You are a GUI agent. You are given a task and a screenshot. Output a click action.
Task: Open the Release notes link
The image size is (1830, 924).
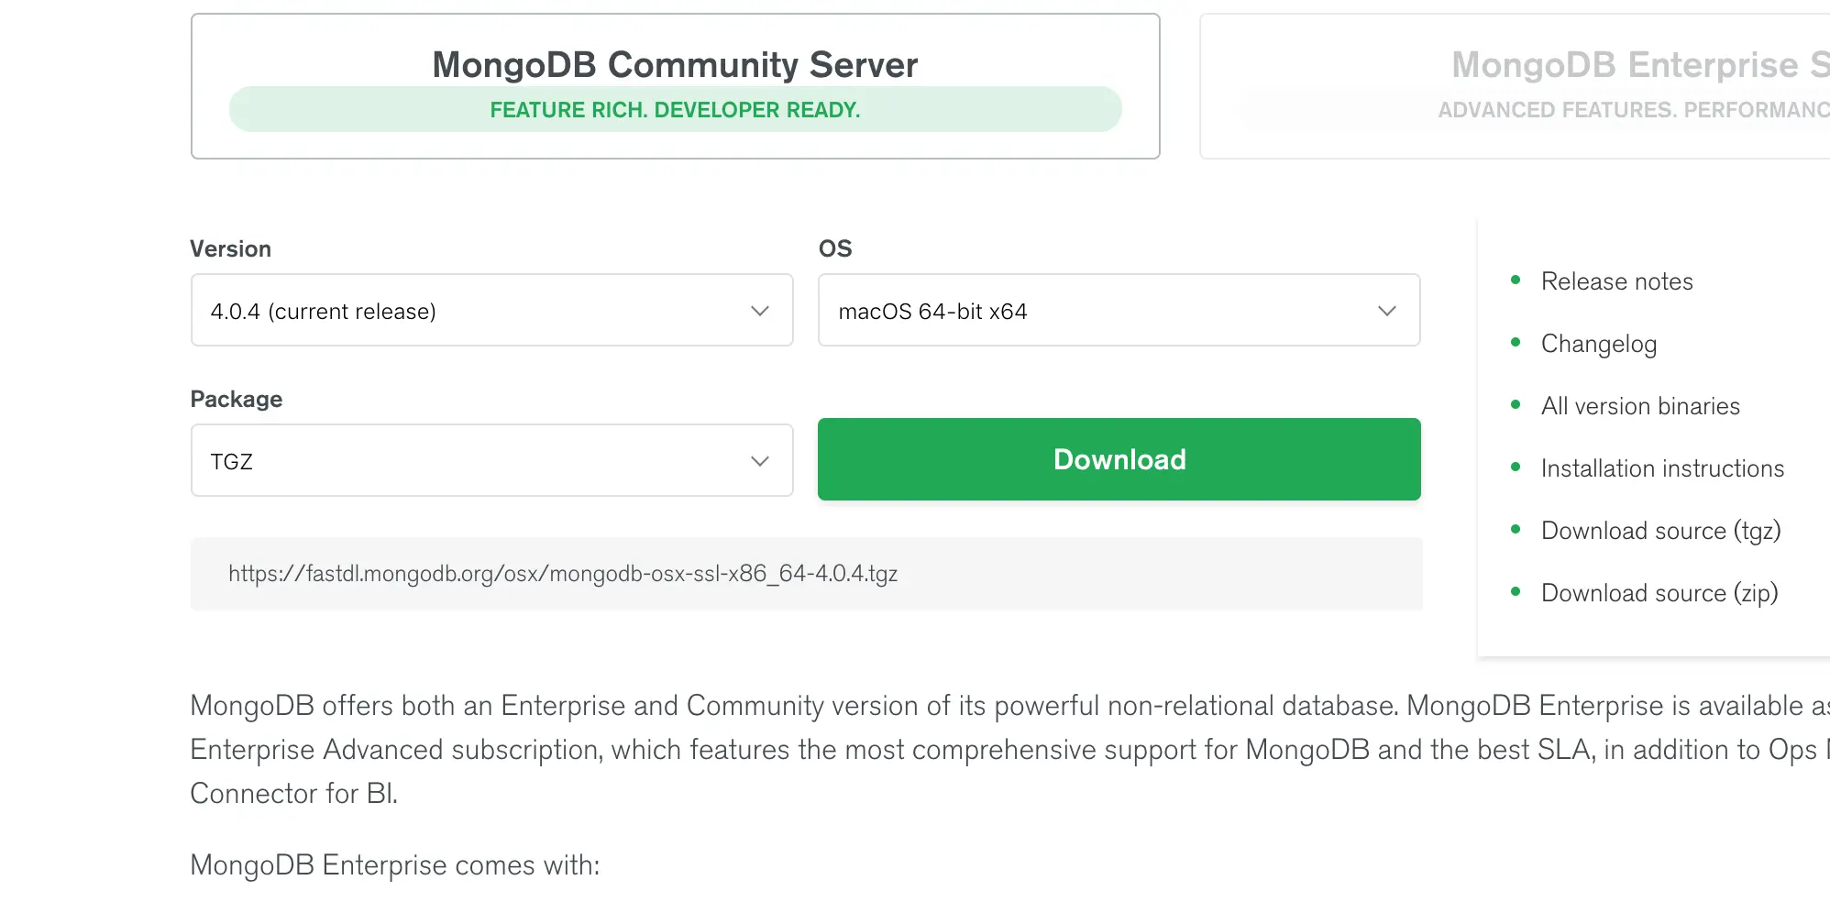[1616, 281]
